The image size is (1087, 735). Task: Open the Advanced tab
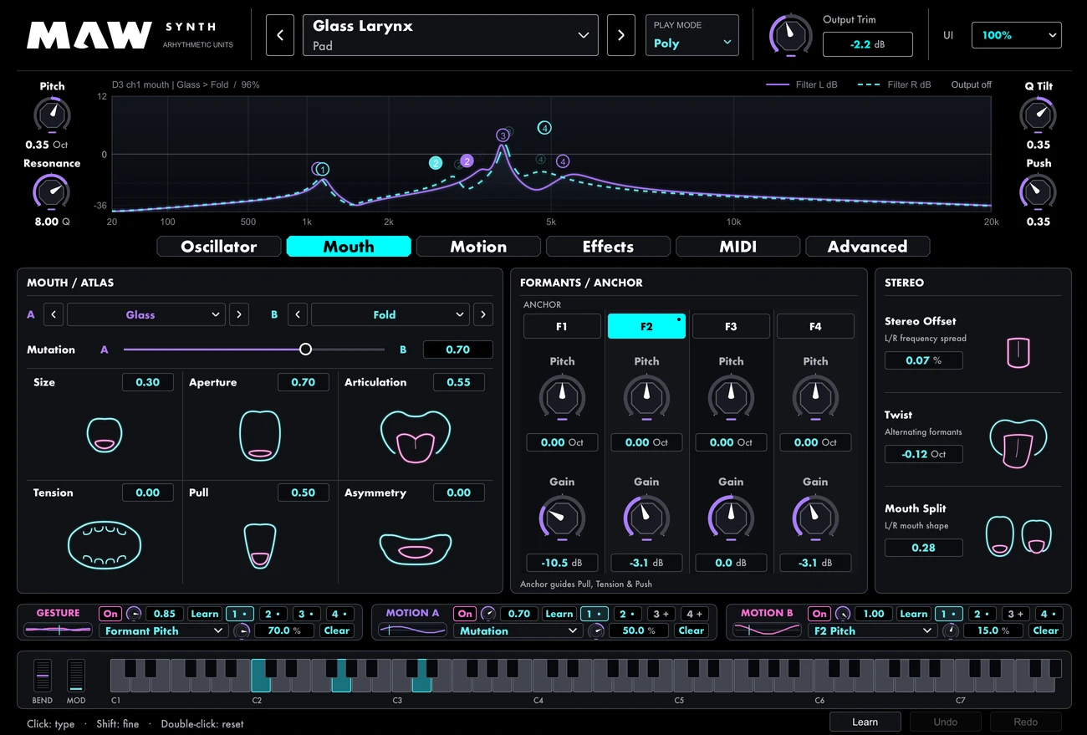click(867, 247)
